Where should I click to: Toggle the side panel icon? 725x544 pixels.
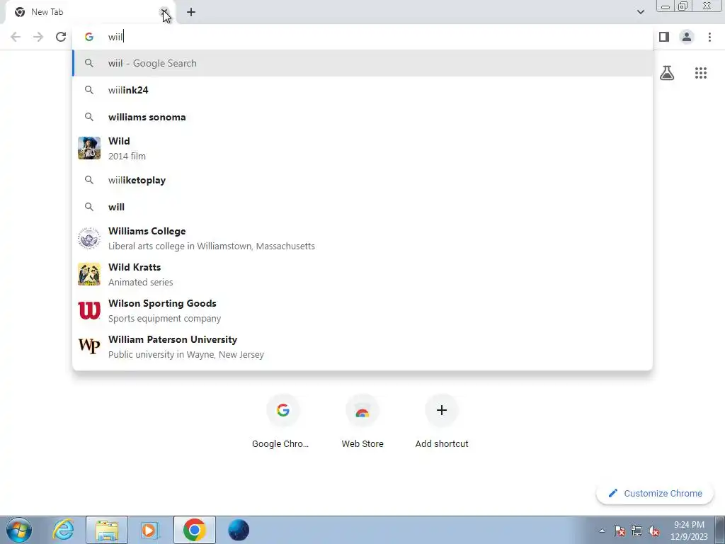(664, 37)
